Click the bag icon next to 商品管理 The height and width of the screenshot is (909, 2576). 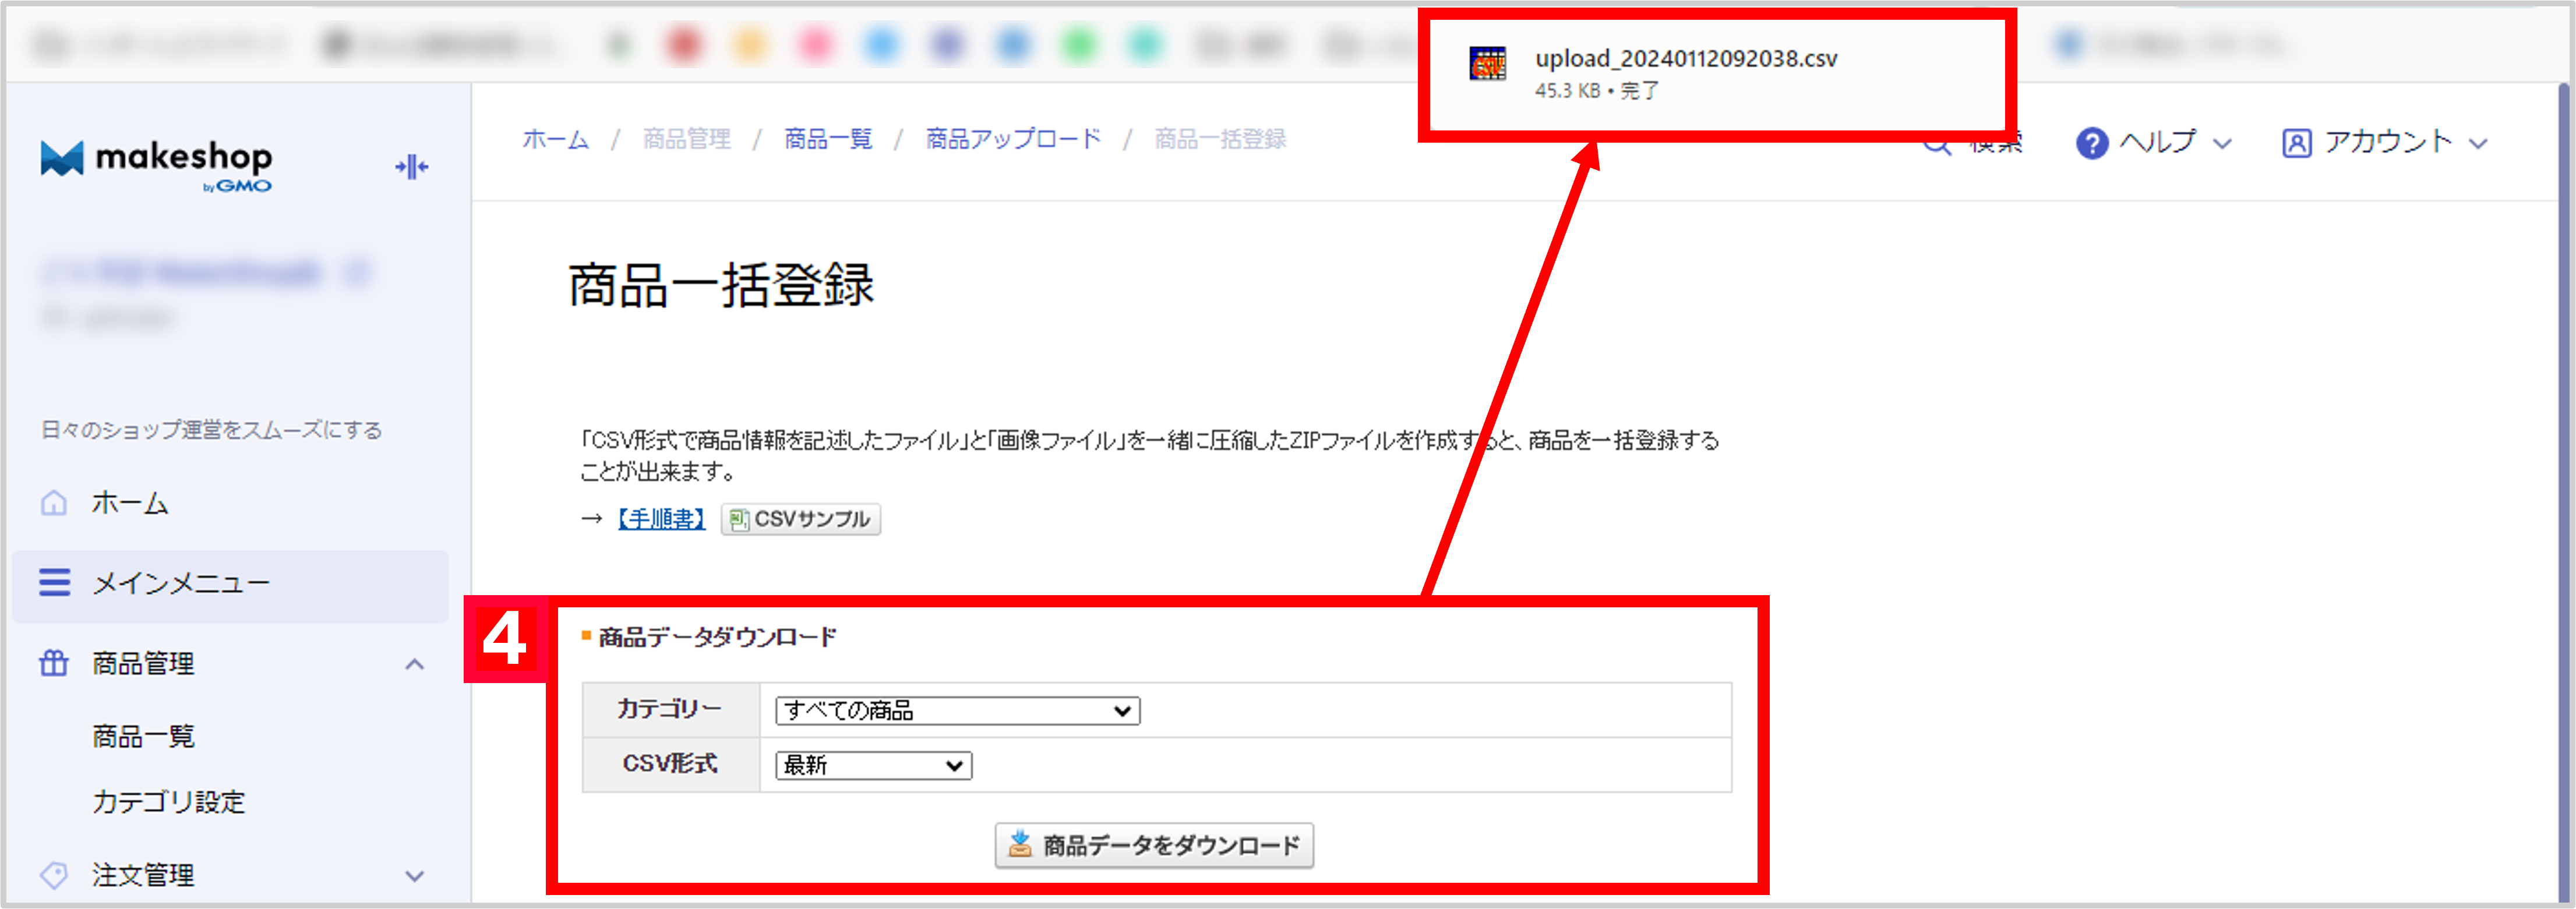click(54, 663)
